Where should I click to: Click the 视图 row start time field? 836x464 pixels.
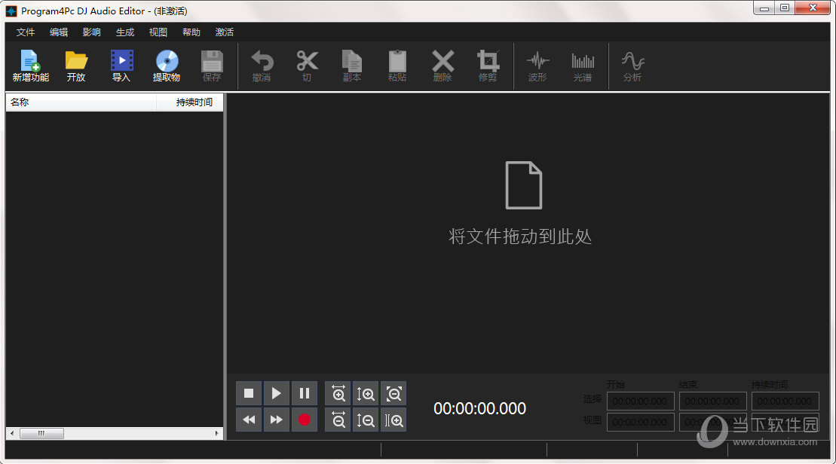[640, 422]
